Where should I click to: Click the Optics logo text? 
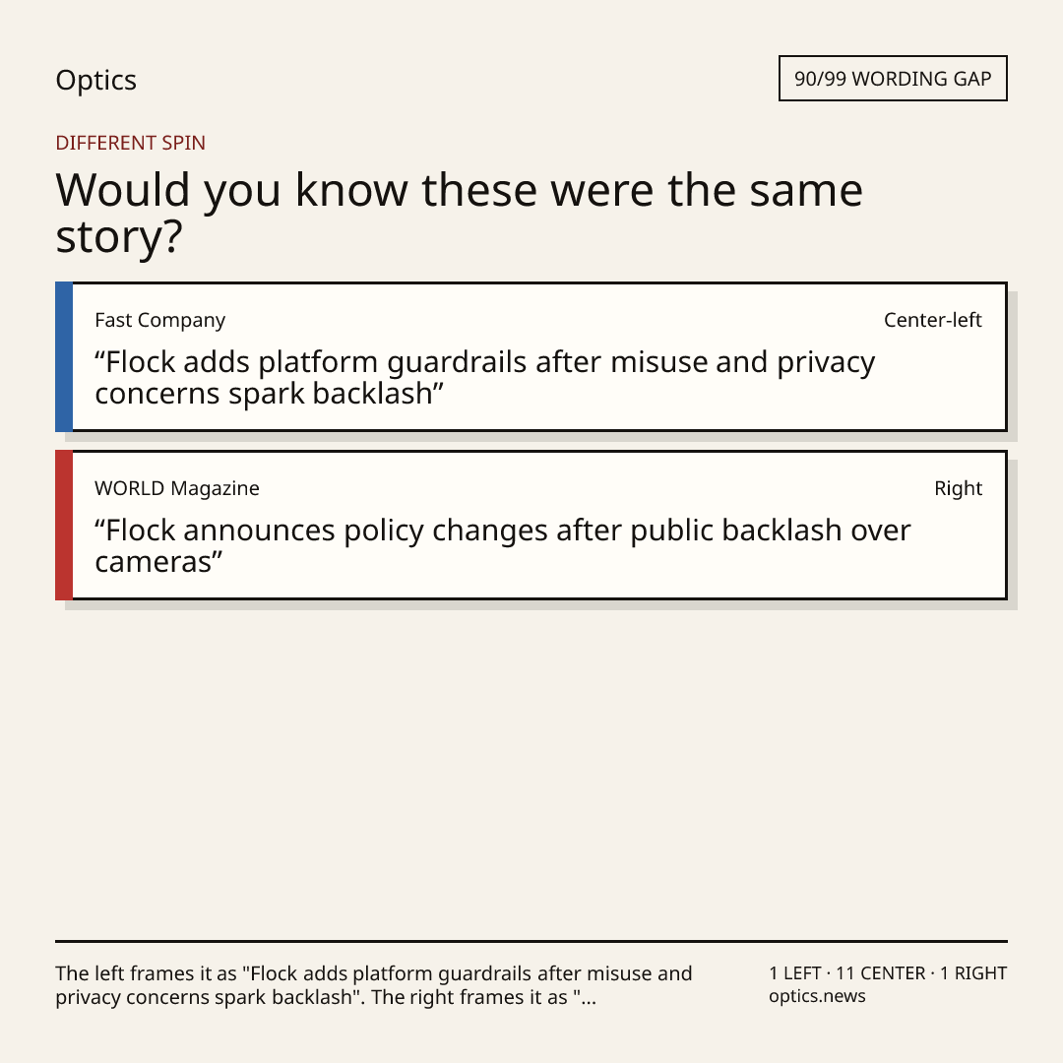tap(96, 81)
